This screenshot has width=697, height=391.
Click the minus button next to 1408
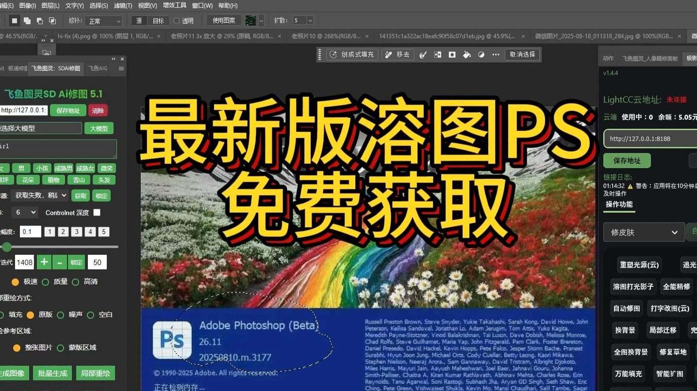(x=60, y=262)
